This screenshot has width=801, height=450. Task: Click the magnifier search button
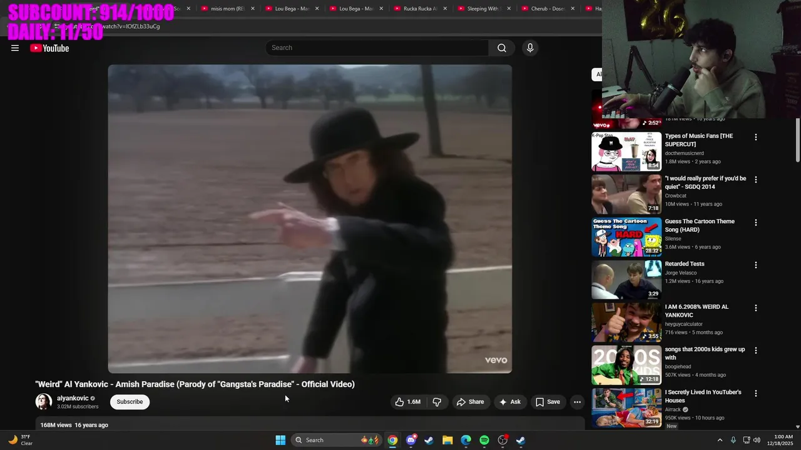(x=502, y=48)
